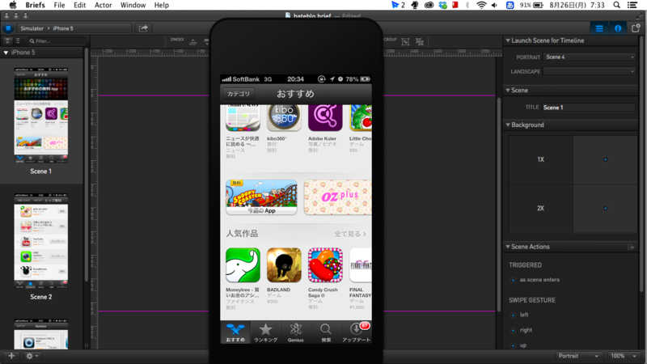Open the LANDSCAPE scene dropdown
647x364 pixels.
click(590, 71)
